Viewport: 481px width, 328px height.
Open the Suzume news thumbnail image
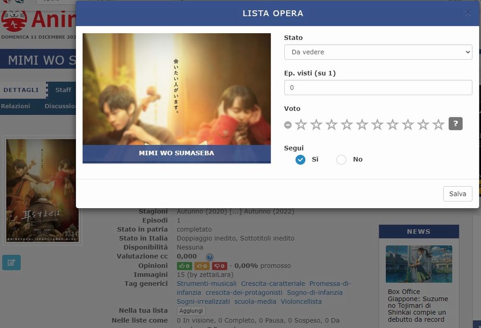[x=419, y=264]
